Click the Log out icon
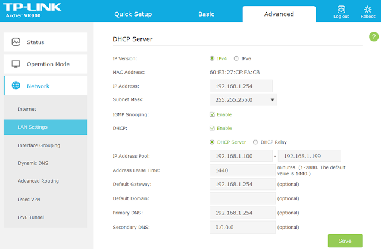The height and width of the screenshot is (249, 381). 341,10
